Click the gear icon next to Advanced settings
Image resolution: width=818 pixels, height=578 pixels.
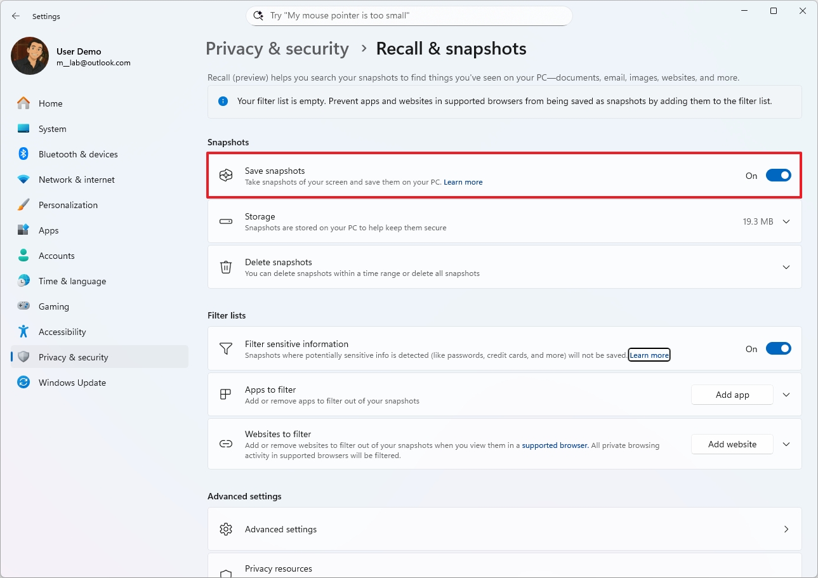click(226, 529)
